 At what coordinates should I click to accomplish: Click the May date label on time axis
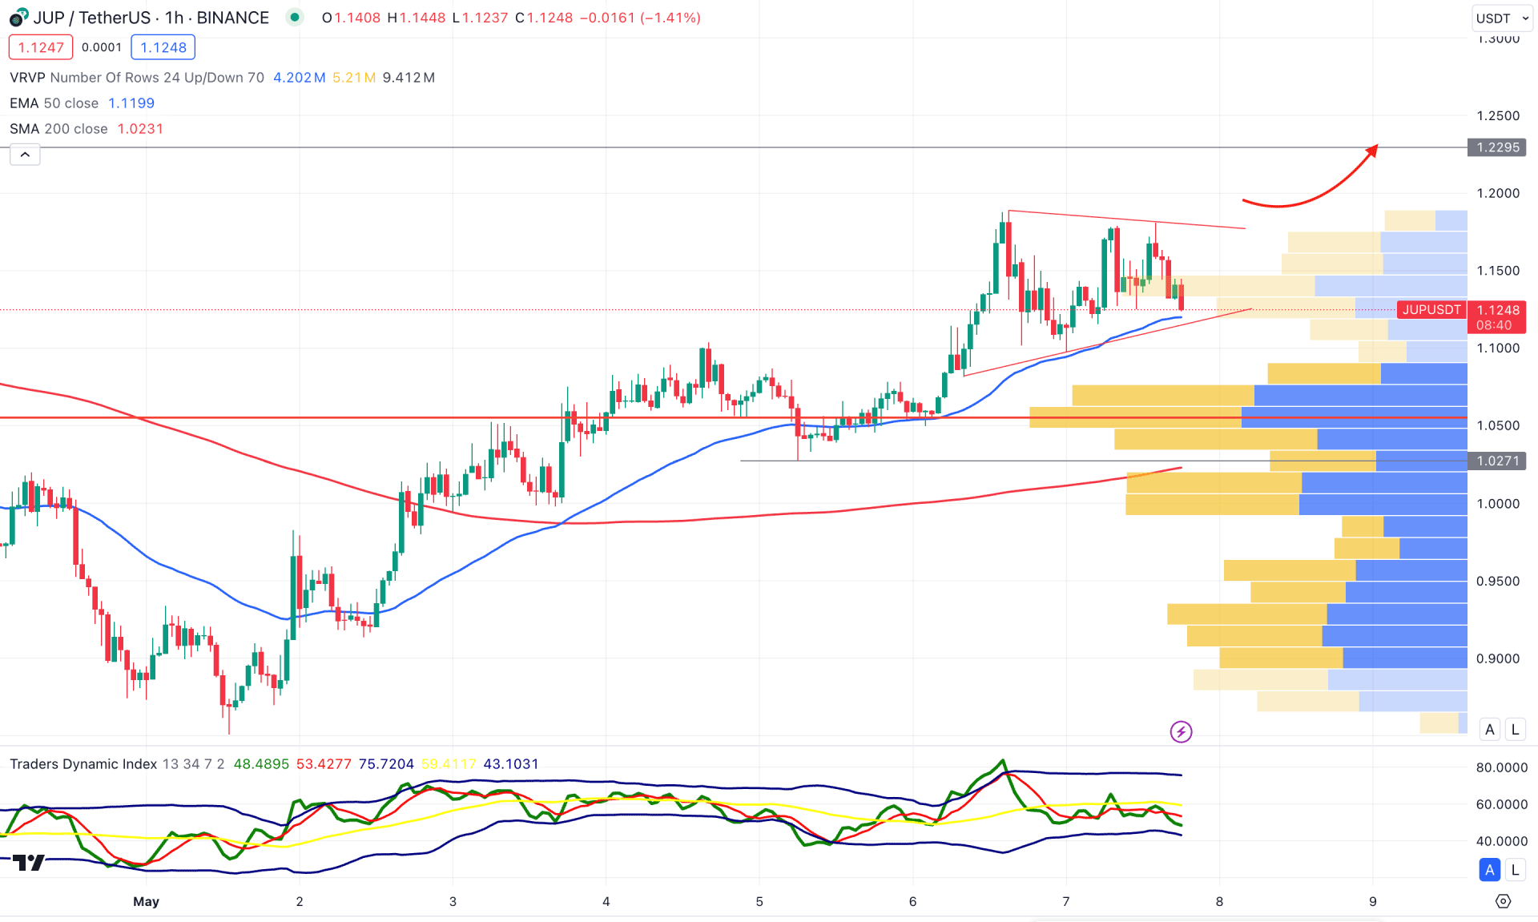pyautogui.click(x=146, y=901)
